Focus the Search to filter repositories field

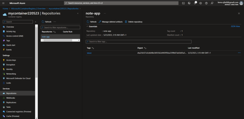point(60,27)
